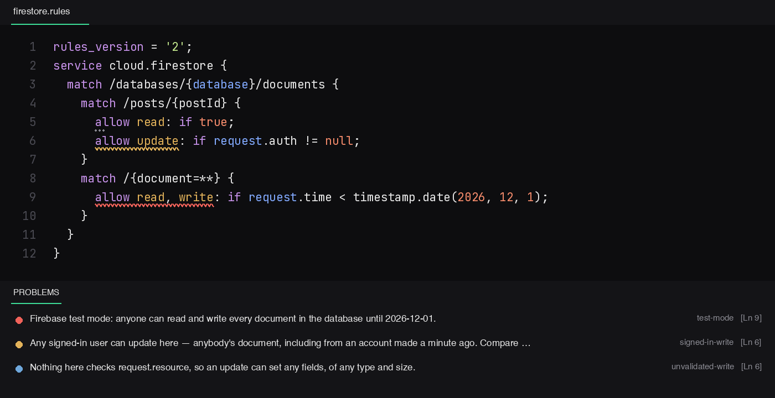This screenshot has height=398, width=775.
Task: Click line number 9 in gutter
Action: 33,197
